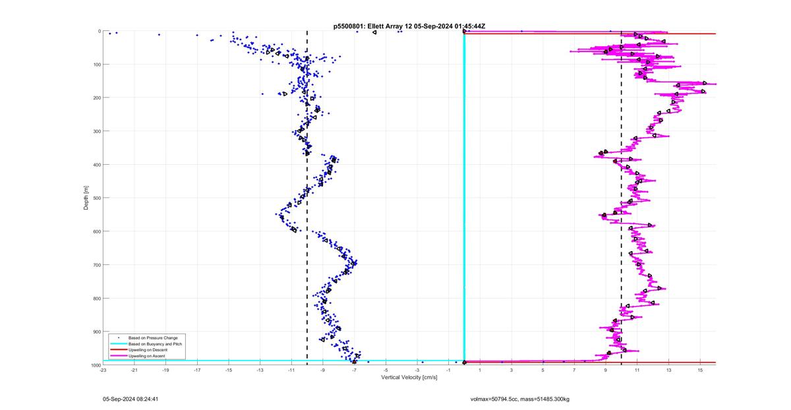Click velocity tick label '-17'
791x410 pixels.
[x=197, y=370]
